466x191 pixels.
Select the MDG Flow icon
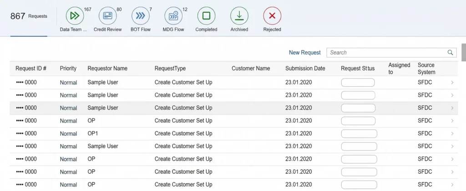[173, 16]
